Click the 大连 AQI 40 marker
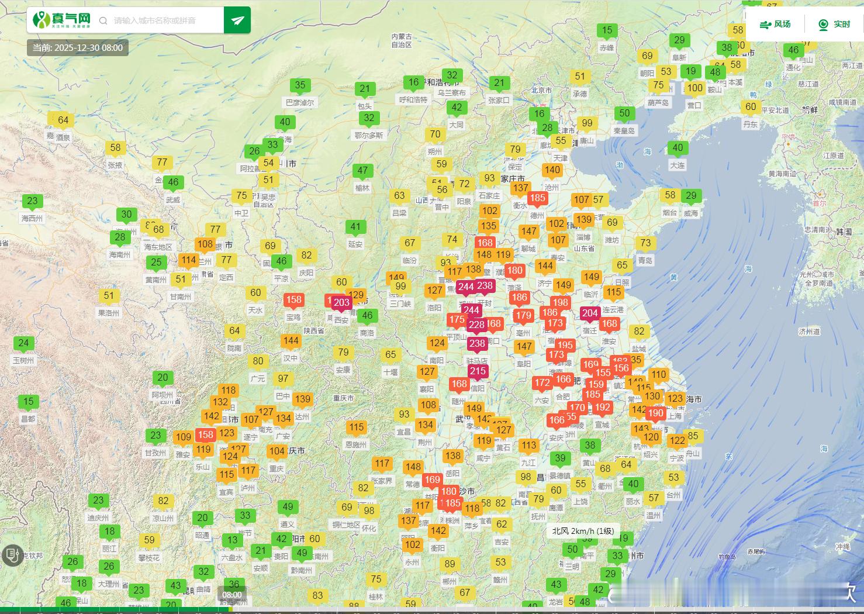 click(x=678, y=149)
